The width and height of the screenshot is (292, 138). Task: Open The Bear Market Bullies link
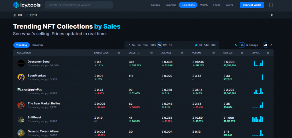44,104
